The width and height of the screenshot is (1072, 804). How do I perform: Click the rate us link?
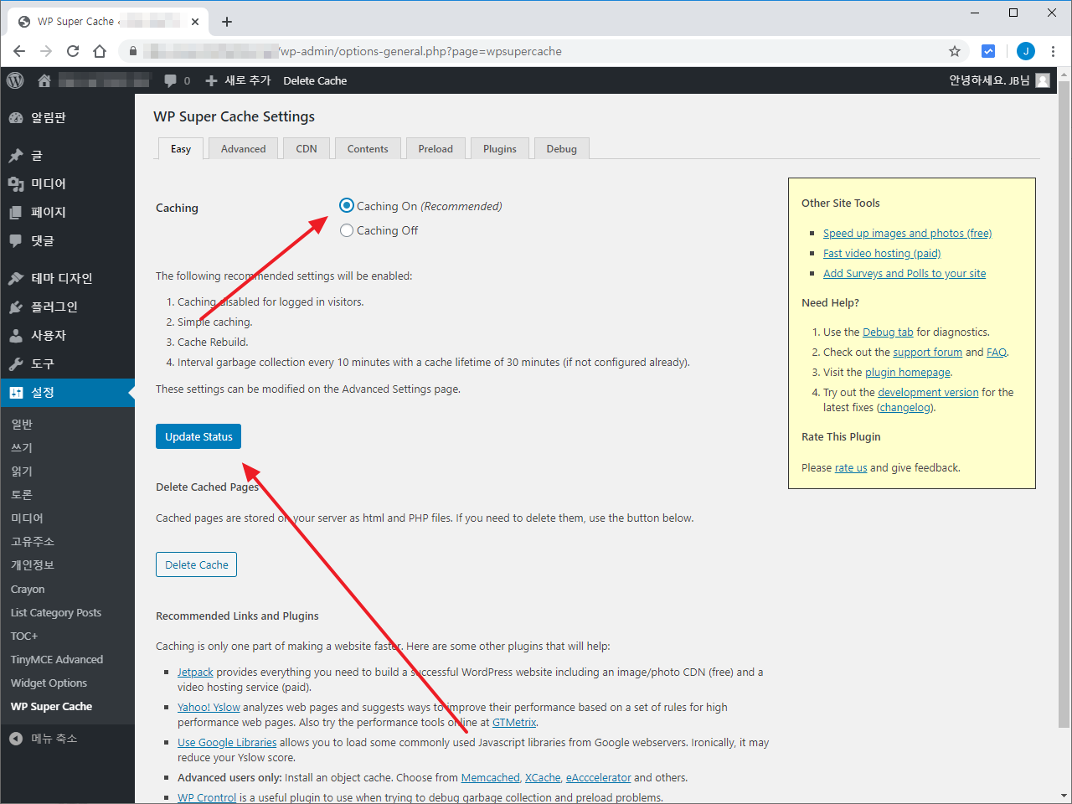851,467
